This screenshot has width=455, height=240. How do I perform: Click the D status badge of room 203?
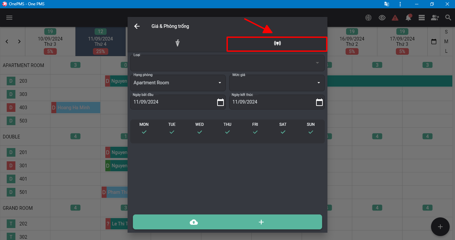point(11,81)
